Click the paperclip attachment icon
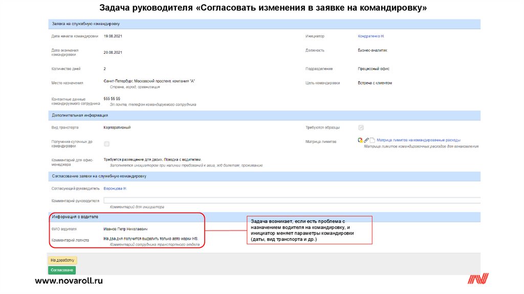 click(x=366, y=140)
